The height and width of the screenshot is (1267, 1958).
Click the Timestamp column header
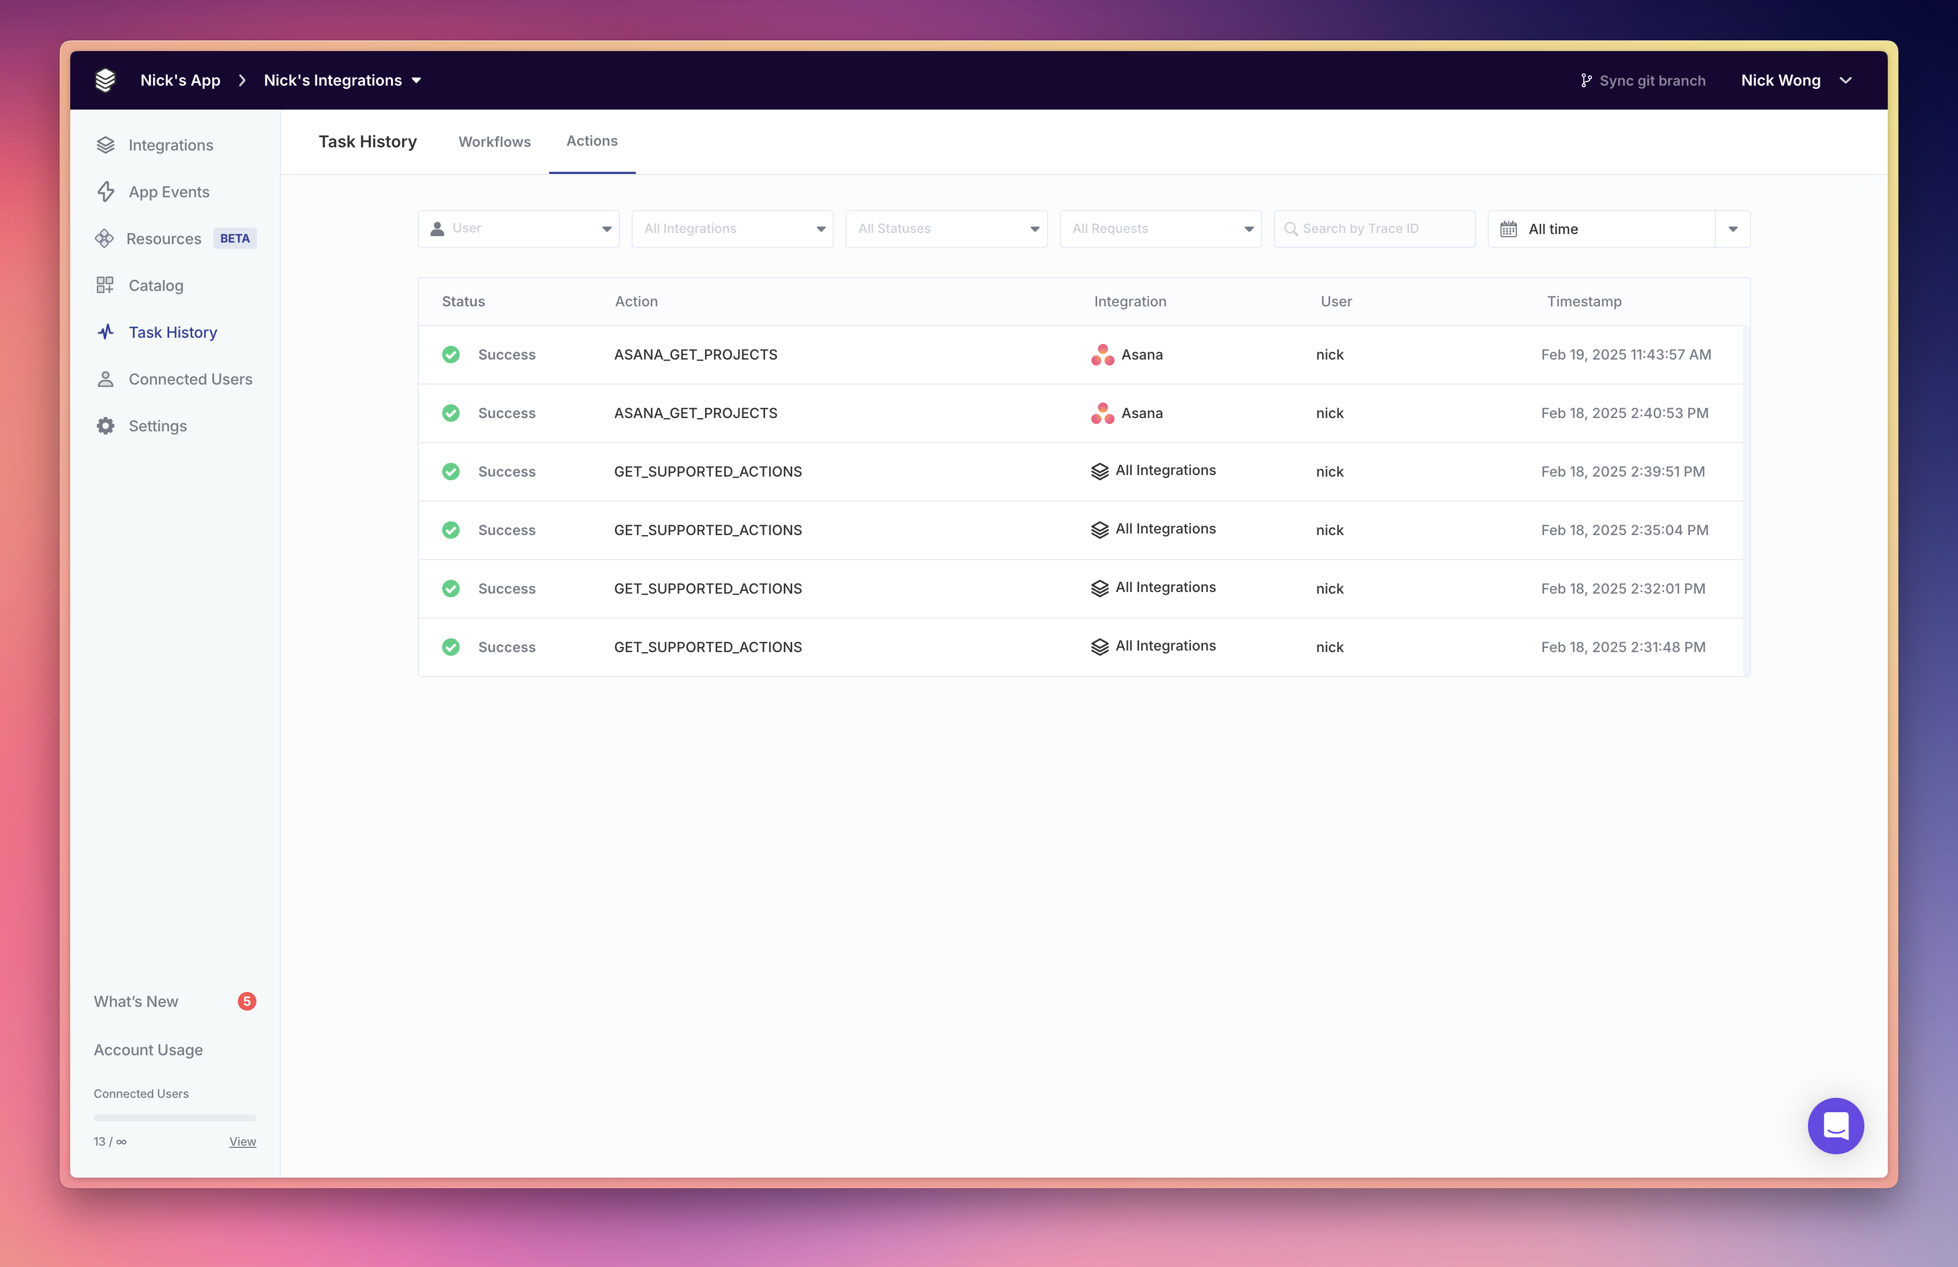(x=1583, y=301)
